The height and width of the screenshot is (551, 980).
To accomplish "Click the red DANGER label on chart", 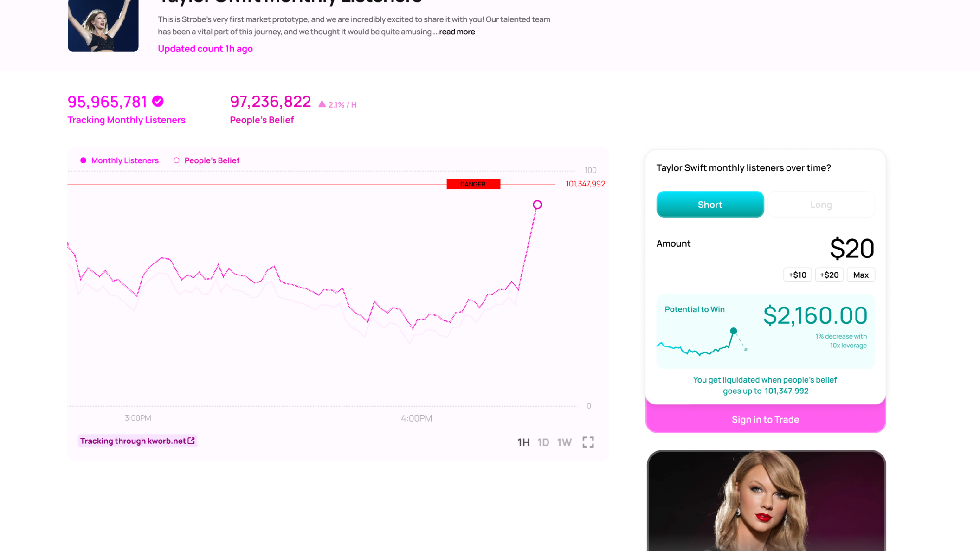I will click(x=473, y=184).
